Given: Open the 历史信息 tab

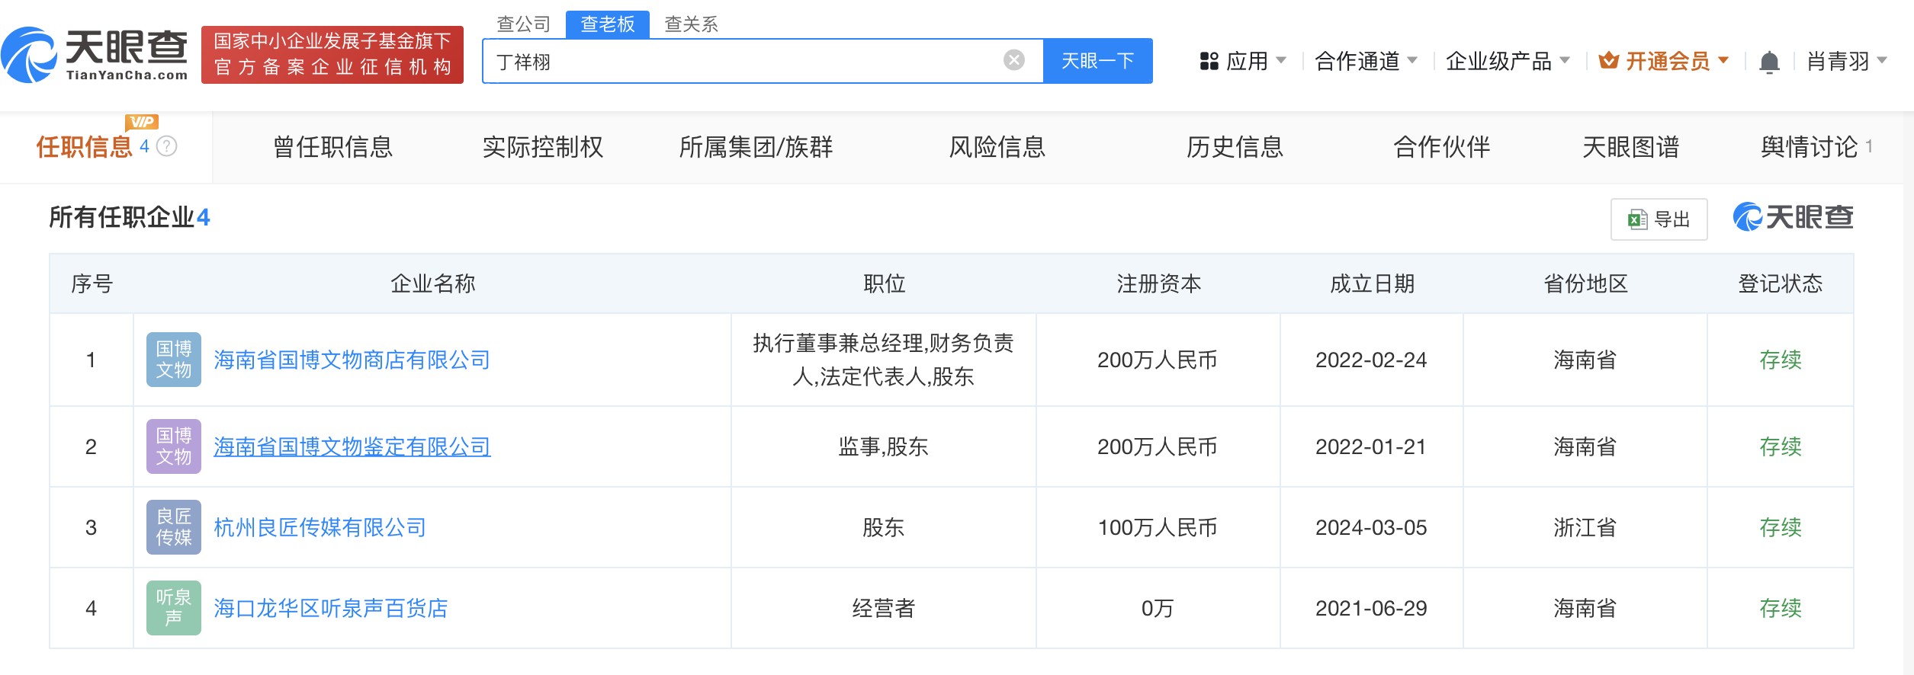Looking at the screenshot, I should (1235, 146).
